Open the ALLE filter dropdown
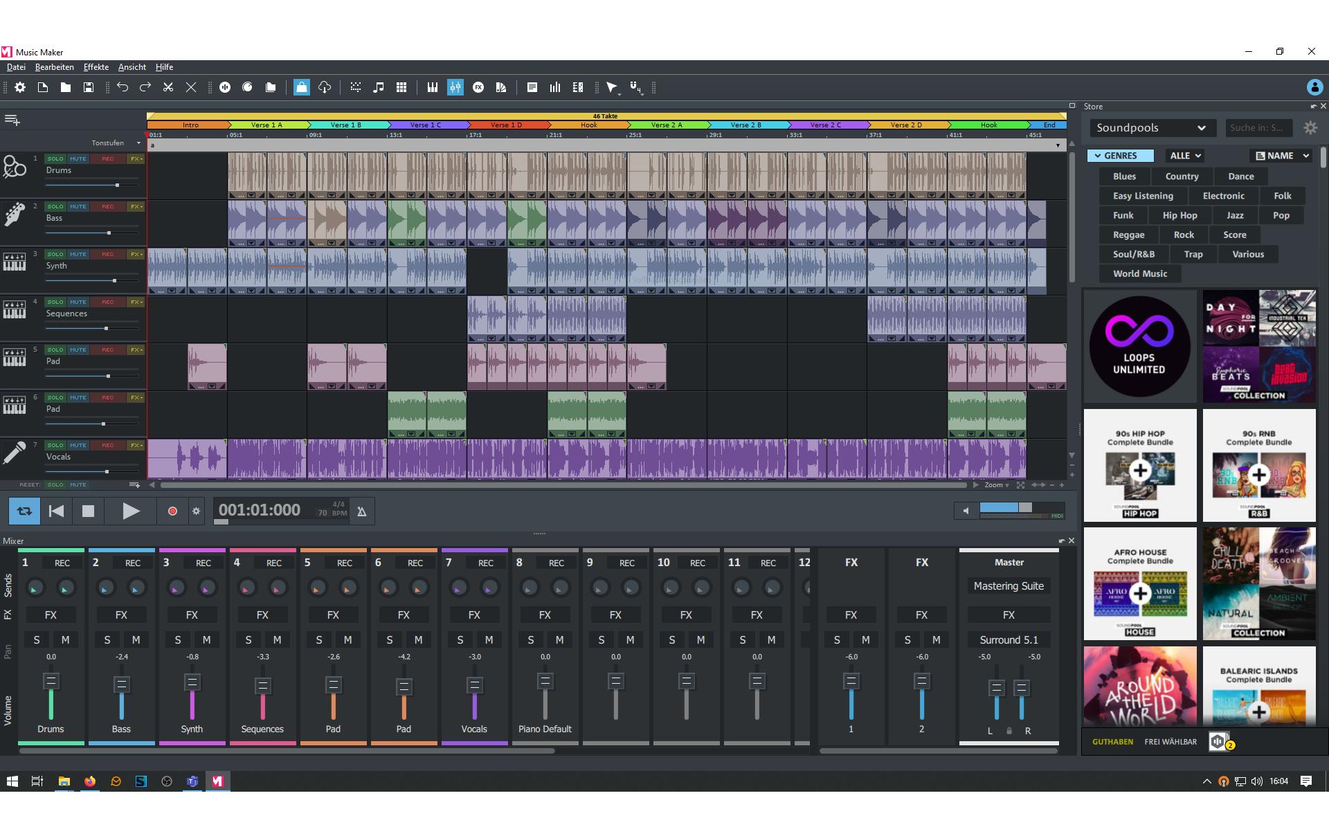 (1185, 156)
